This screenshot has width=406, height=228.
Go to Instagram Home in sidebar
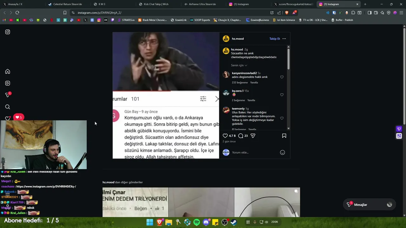pyautogui.click(x=8, y=72)
